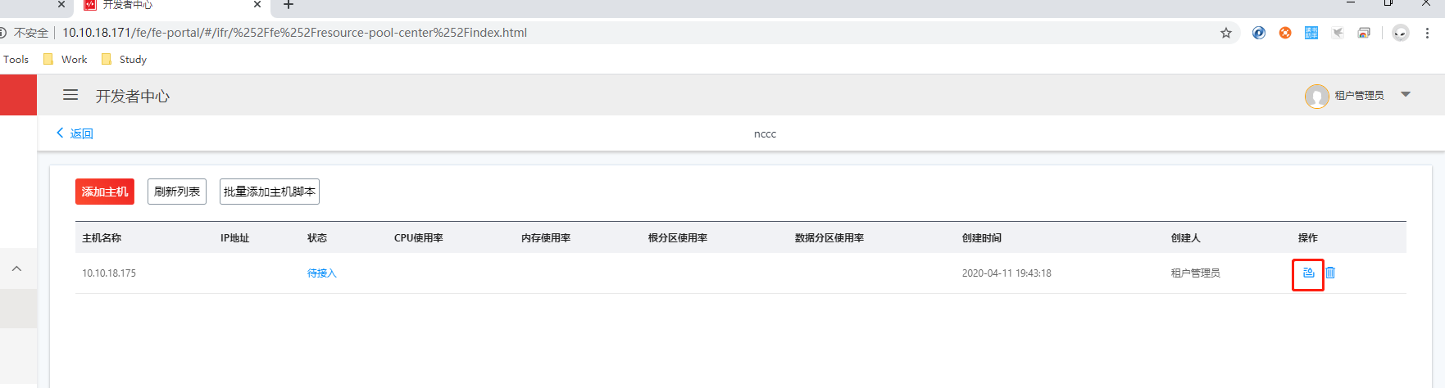Open the Work bookmarks folder

[x=66, y=59]
